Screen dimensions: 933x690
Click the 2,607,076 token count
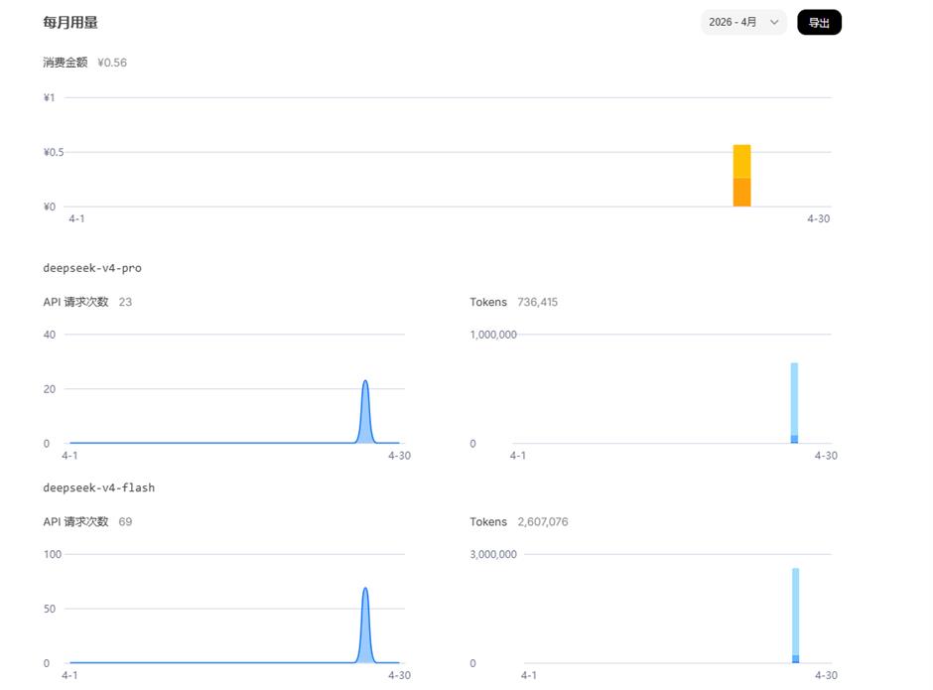click(x=542, y=521)
